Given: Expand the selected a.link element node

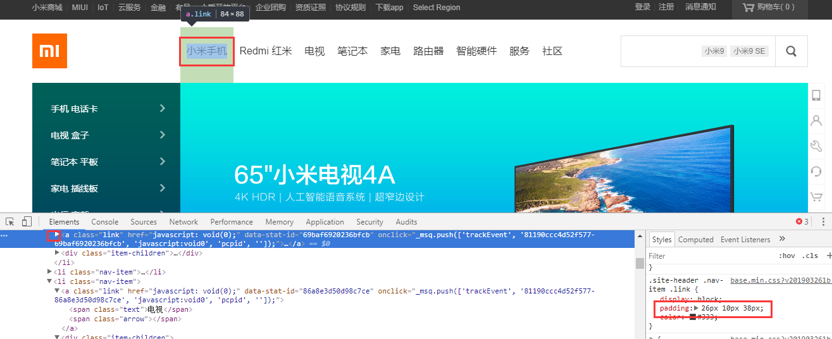Looking at the screenshot, I should pyautogui.click(x=56, y=235).
